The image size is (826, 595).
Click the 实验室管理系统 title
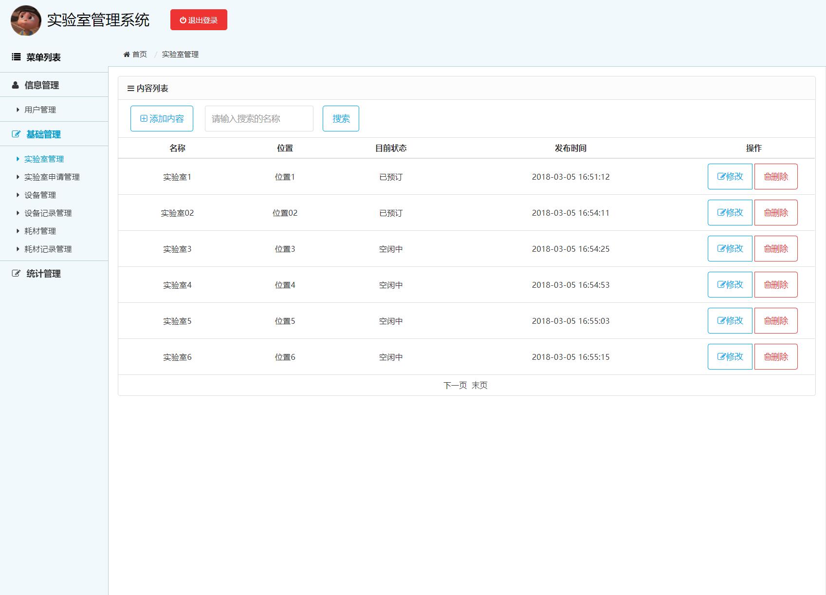pos(98,20)
